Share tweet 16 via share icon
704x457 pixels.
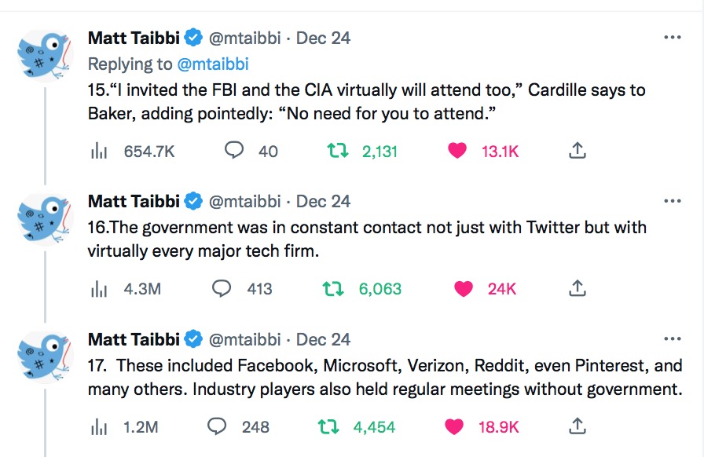click(x=577, y=288)
